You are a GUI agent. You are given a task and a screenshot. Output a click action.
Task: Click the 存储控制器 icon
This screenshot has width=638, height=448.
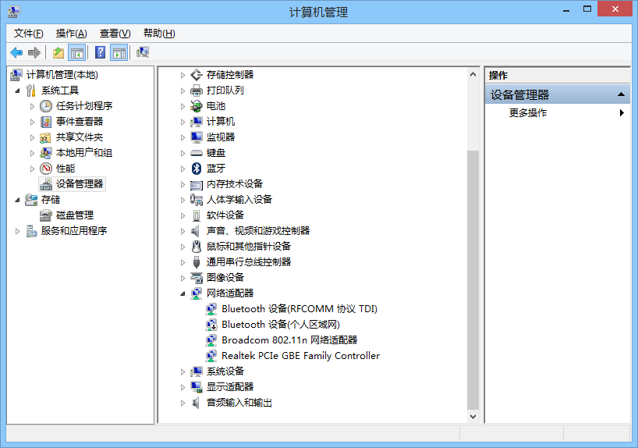pos(197,75)
